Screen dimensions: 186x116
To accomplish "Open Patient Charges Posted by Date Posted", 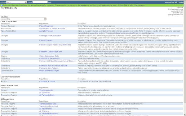I will (x=55, y=45).
